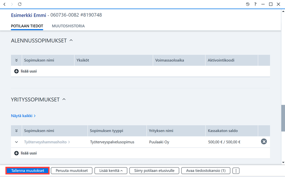Open Avaa tiedostokansio (1)
This screenshot has height=177, width=285.
click(206, 171)
